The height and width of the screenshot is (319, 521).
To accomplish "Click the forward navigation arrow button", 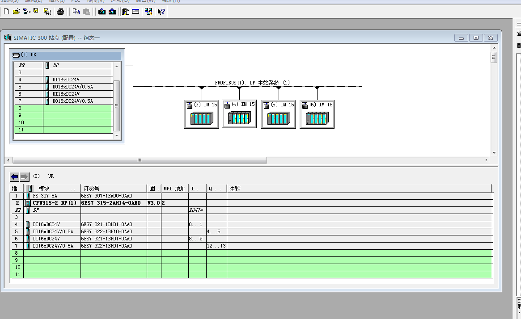I will pyautogui.click(x=24, y=177).
